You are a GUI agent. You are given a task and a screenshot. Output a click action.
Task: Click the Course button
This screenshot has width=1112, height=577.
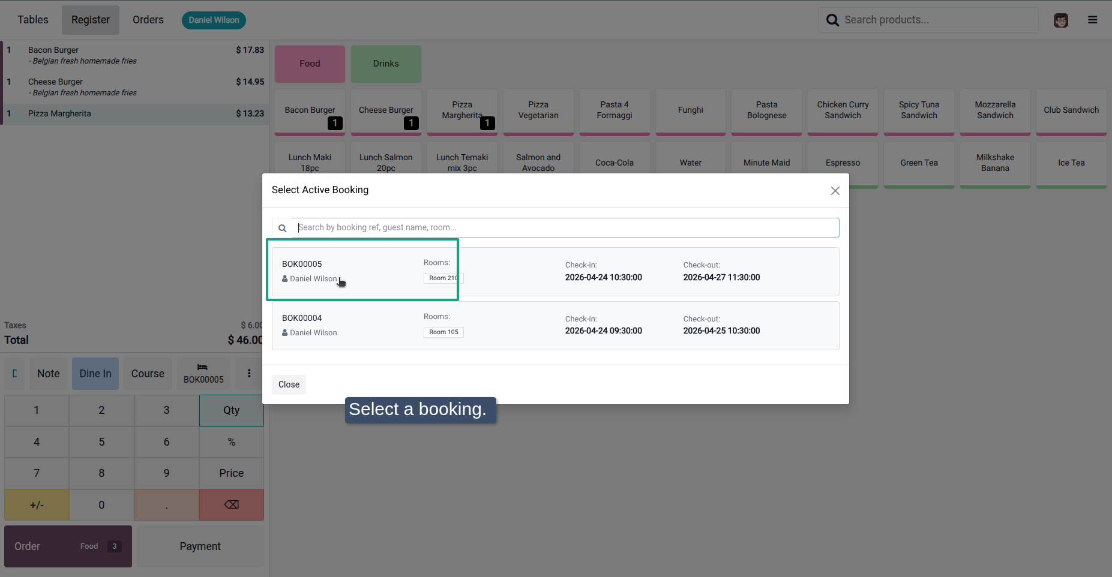pyautogui.click(x=148, y=374)
